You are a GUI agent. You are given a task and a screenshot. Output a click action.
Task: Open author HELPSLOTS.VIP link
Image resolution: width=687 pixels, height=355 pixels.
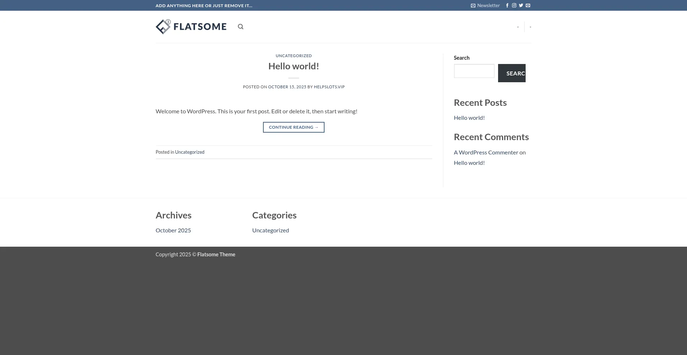(329, 87)
